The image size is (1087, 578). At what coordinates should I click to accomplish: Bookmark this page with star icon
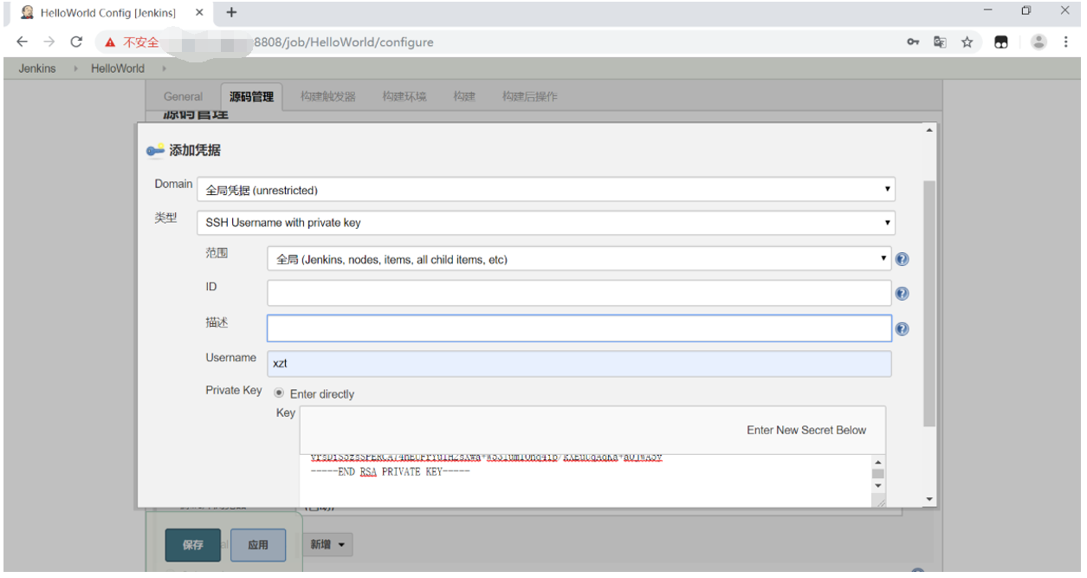(967, 42)
